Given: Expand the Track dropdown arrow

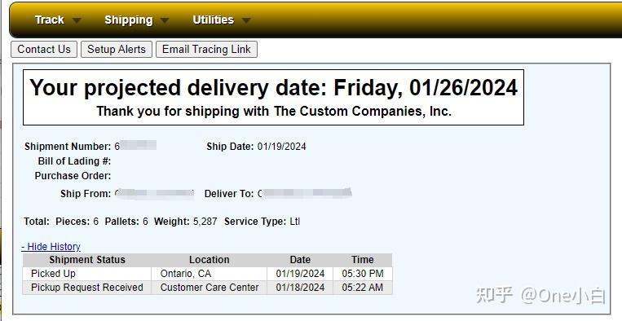Looking at the screenshot, I should click(77, 20).
